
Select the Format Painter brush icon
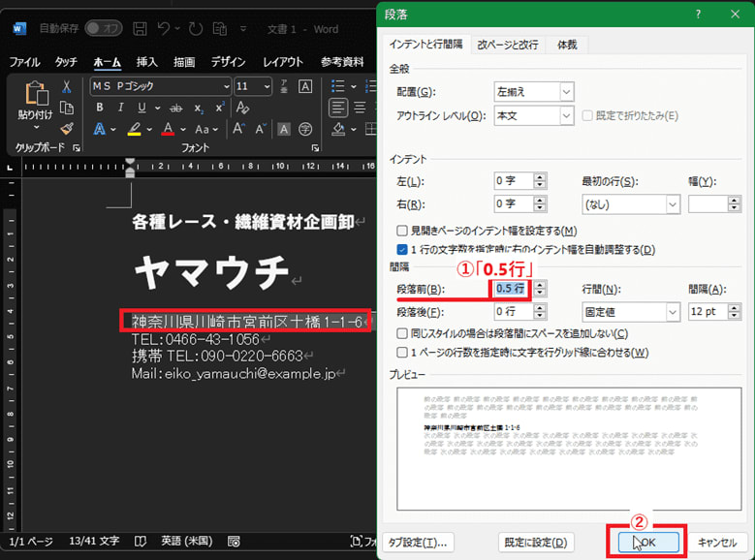(67, 128)
